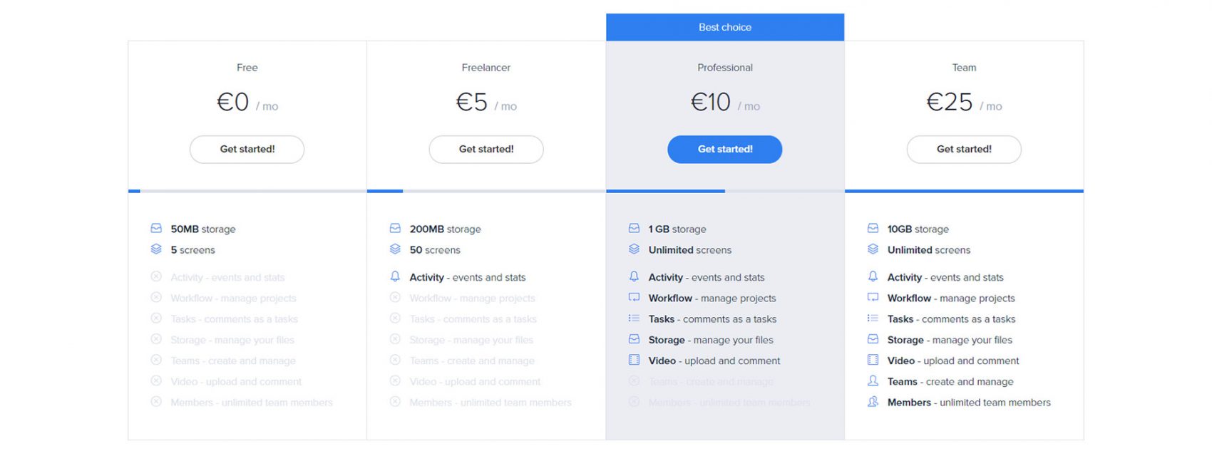This screenshot has width=1212, height=456.
Task: Click the Teams people icon under the Team plan
Action: pos(873,381)
